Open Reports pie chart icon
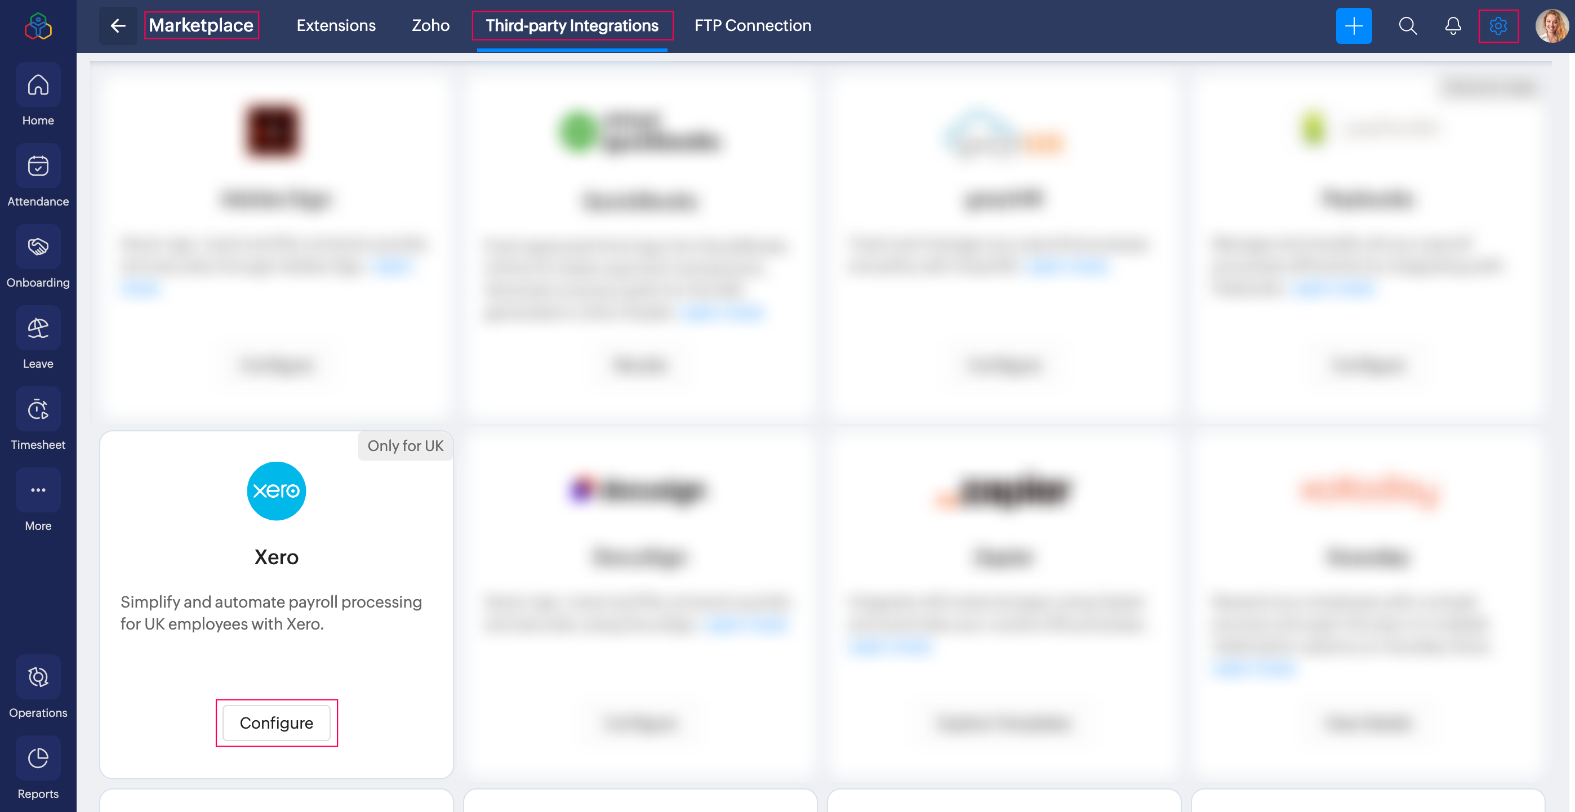The width and height of the screenshot is (1575, 812). click(38, 759)
